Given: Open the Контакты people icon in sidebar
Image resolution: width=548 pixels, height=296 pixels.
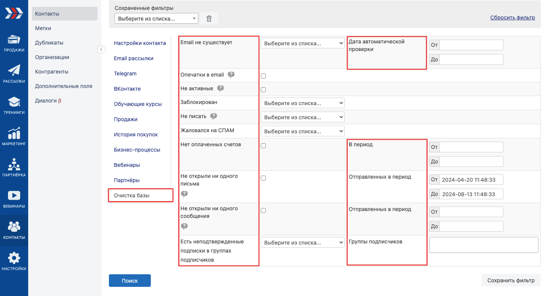Looking at the screenshot, I should coord(14,227).
